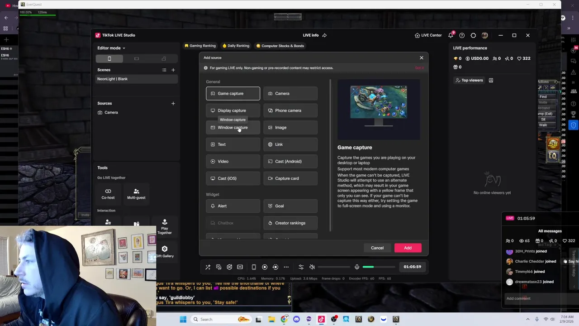Open notifications bell
The image size is (579, 326).
click(451, 35)
